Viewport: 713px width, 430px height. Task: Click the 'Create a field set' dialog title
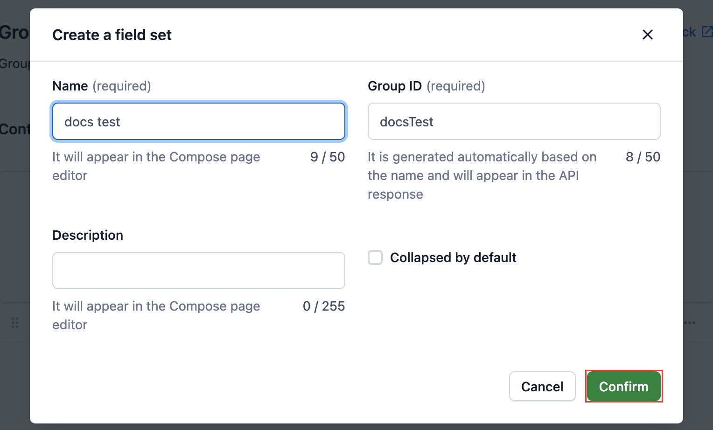[112, 35]
